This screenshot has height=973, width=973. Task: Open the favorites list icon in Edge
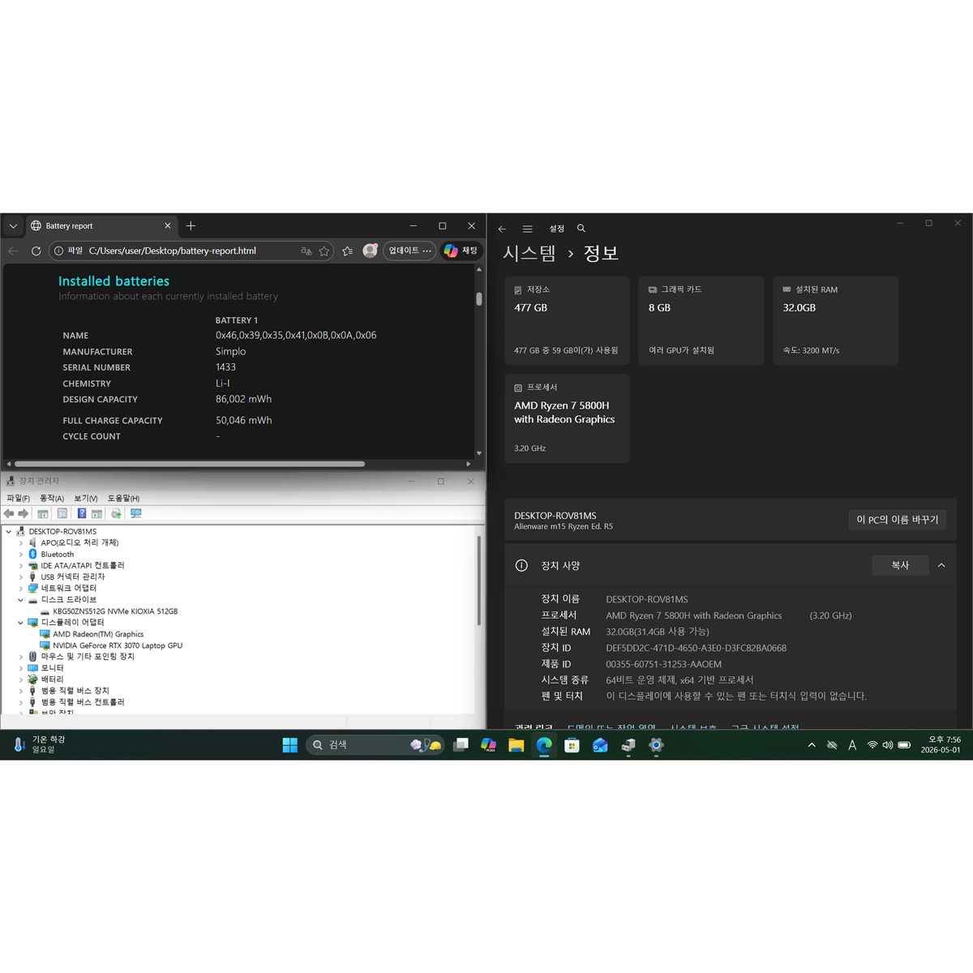(348, 251)
